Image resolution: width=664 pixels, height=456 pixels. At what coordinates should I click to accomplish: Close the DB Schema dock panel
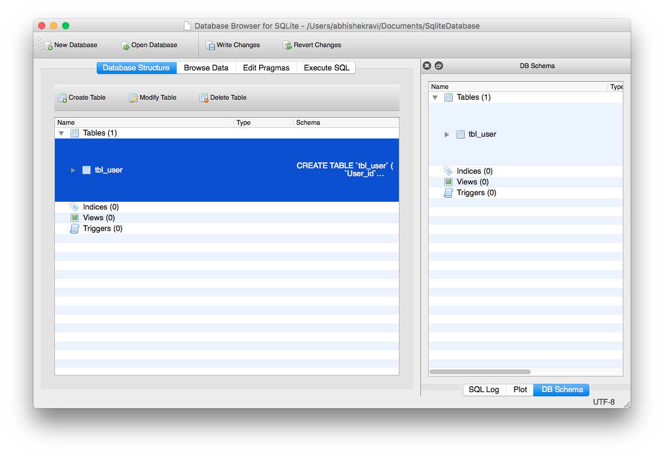click(426, 66)
